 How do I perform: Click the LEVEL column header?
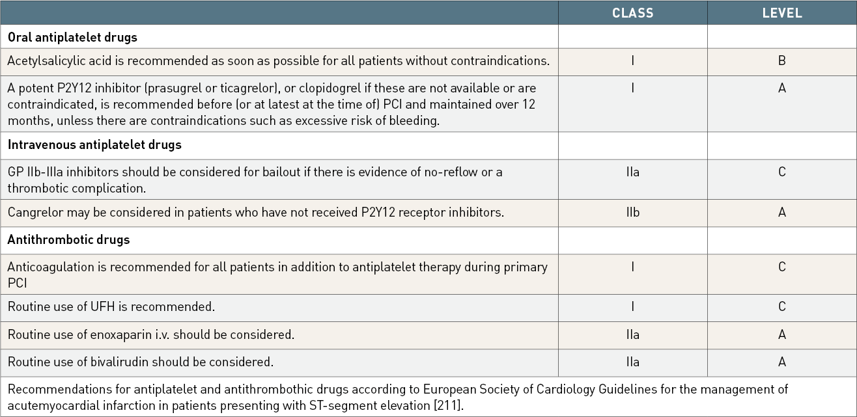[781, 13]
